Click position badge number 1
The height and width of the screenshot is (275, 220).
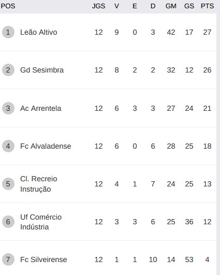(x=8, y=32)
